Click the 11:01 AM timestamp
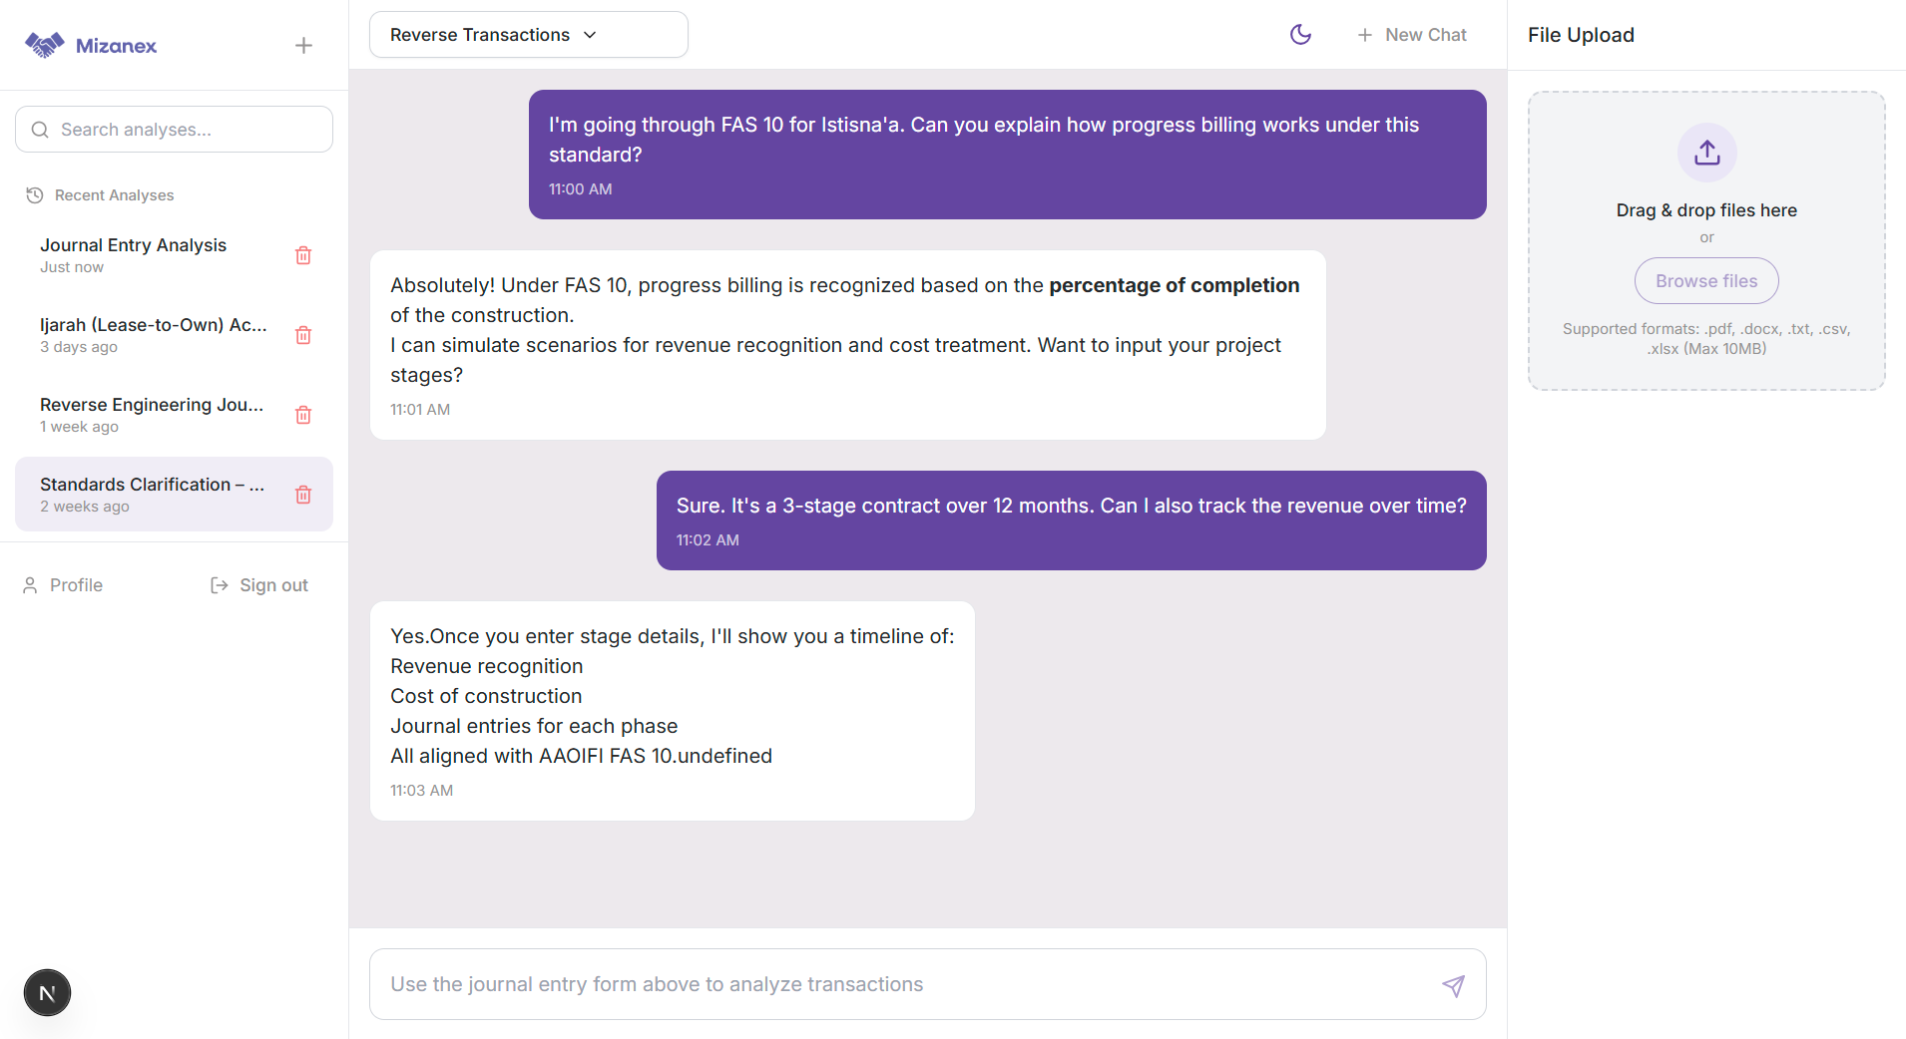This screenshot has width=1906, height=1039. [x=420, y=410]
